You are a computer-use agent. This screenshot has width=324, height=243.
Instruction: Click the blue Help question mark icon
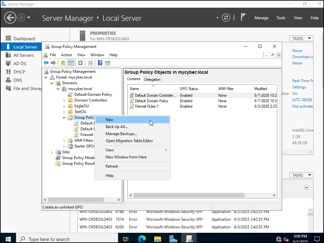pyautogui.click(x=100, y=63)
